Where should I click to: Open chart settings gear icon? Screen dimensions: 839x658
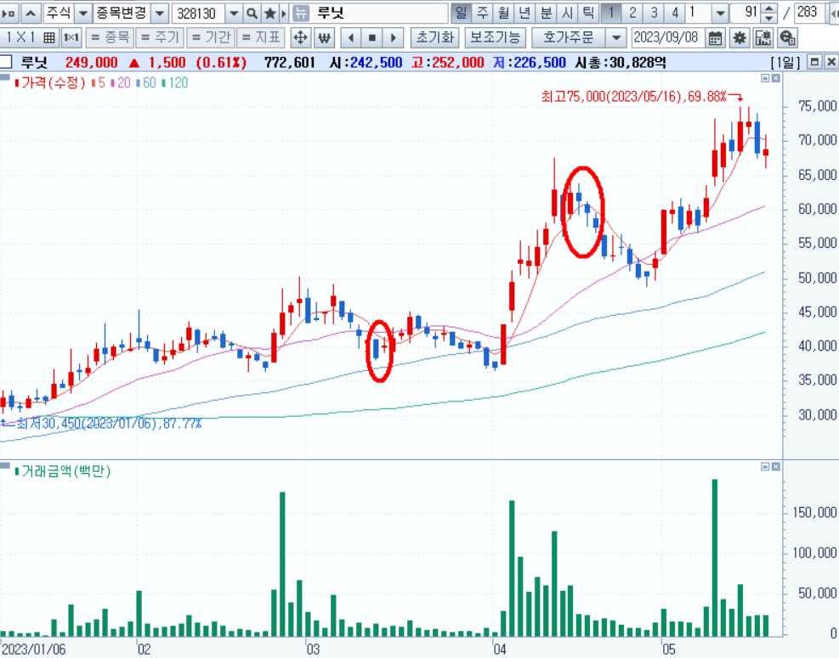[x=740, y=38]
